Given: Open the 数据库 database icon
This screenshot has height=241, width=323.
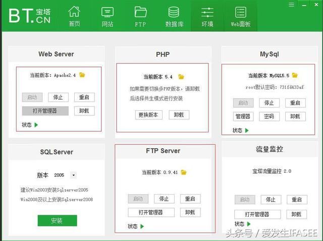Looking at the screenshot, I should tap(174, 17).
